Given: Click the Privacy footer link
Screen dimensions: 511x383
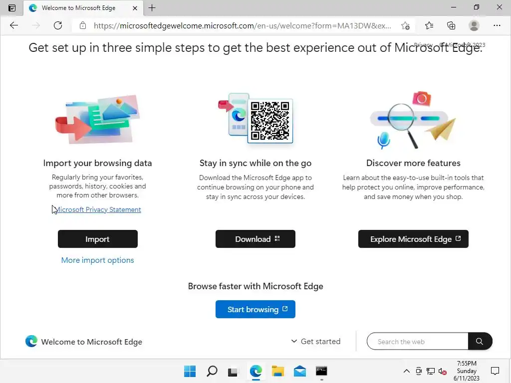Looking at the screenshot, I should click(423, 45).
